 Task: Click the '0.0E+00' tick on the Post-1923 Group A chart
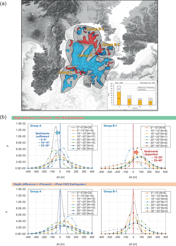pos(21,234)
